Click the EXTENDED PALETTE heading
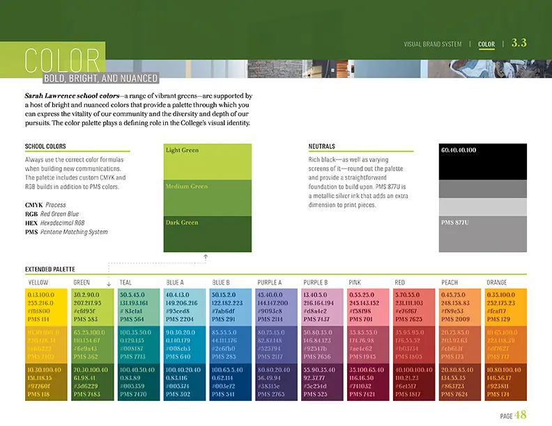 pyautogui.click(x=50, y=269)
